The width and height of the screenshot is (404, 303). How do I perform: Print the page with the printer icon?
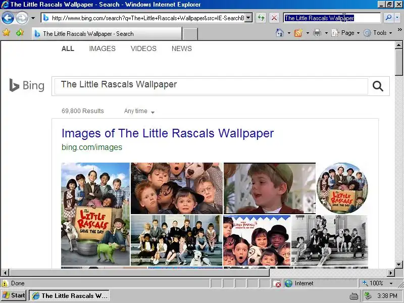(x=317, y=33)
